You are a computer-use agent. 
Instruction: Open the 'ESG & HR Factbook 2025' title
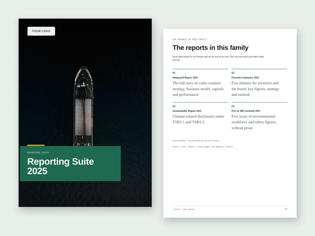click(x=246, y=111)
